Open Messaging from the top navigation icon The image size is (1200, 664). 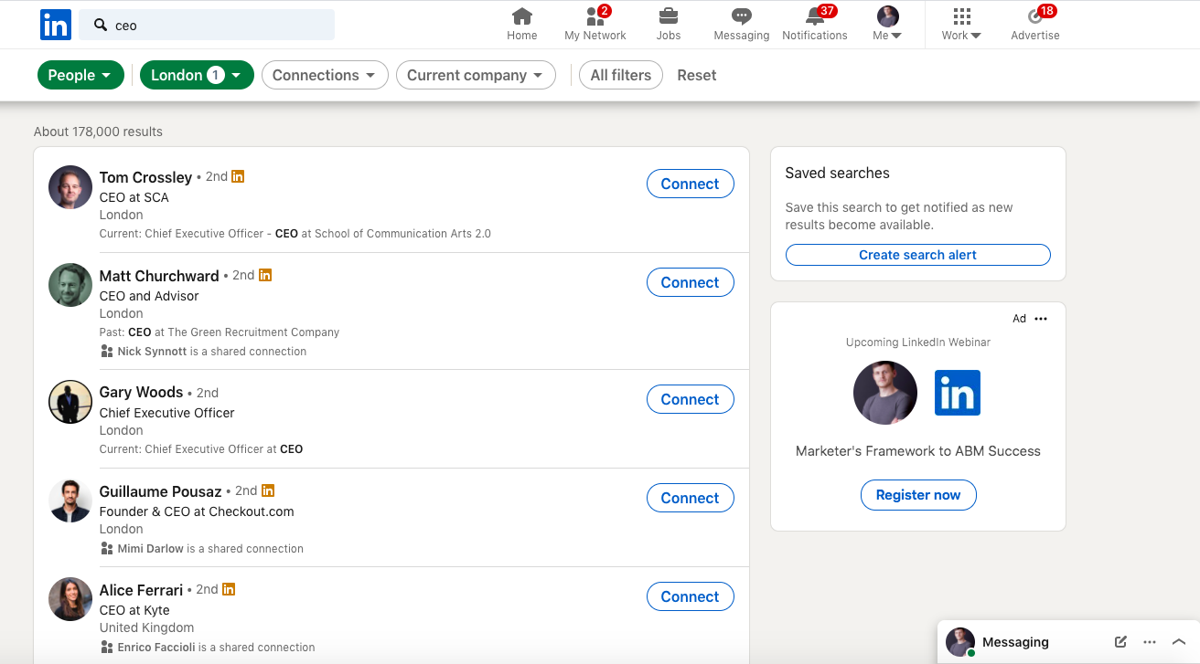(741, 17)
